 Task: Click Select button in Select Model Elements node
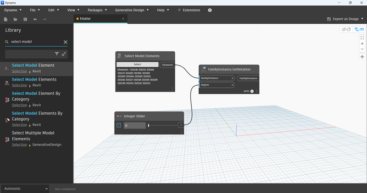(137, 64)
